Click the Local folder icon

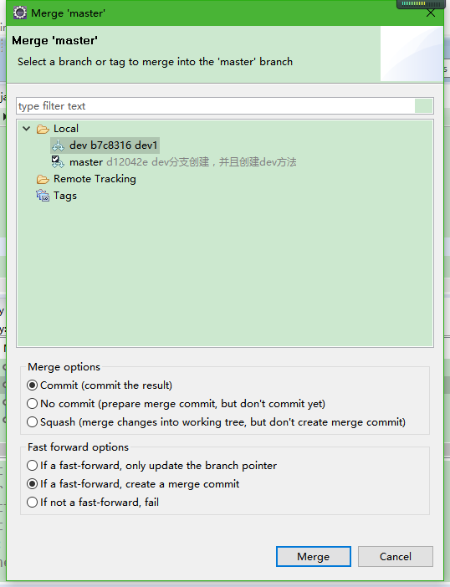[x=43, y=129]
